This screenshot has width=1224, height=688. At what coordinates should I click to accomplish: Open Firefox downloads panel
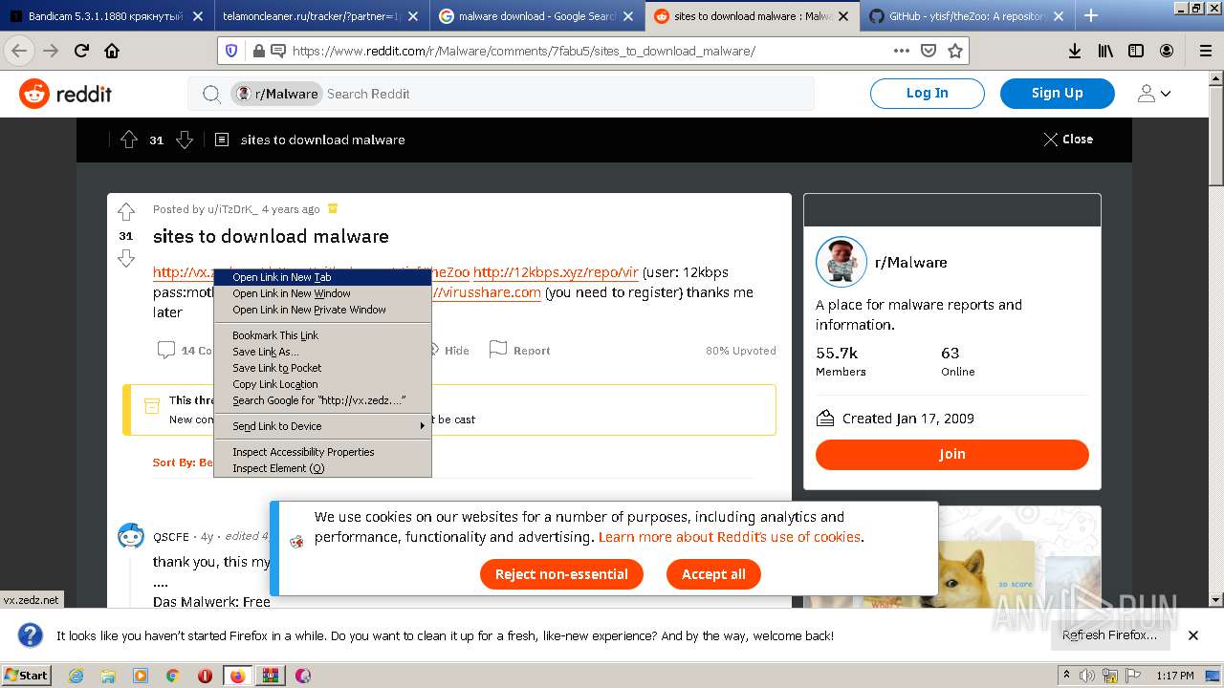point(1075,51)
